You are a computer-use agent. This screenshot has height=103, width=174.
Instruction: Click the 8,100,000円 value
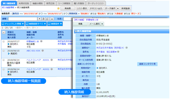click(x=103, y=92)
